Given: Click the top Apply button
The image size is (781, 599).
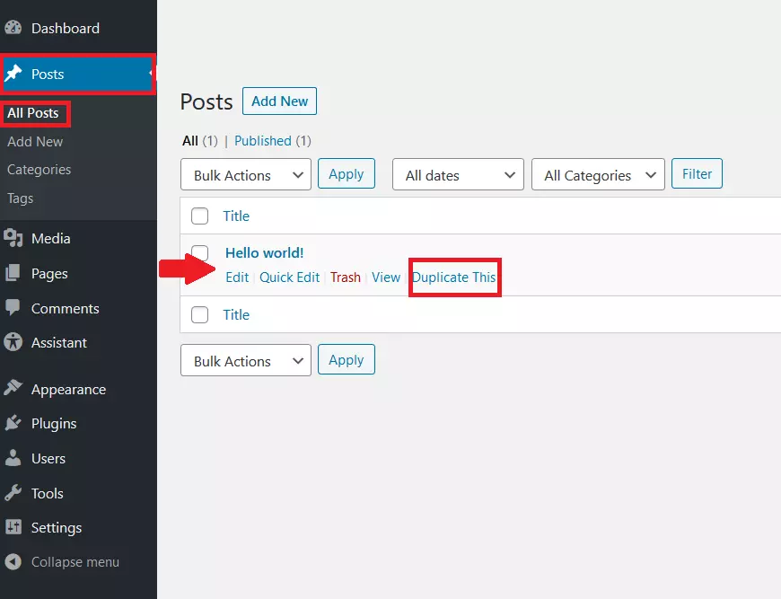Looking at the screenshot, I should 347,174.
